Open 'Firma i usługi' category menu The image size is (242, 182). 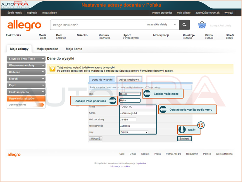[209, 36]
